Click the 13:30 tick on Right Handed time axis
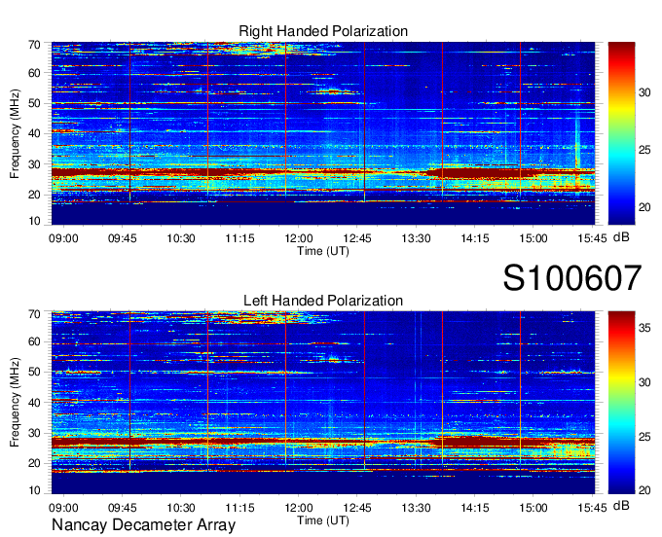 (x=416, y=238)
